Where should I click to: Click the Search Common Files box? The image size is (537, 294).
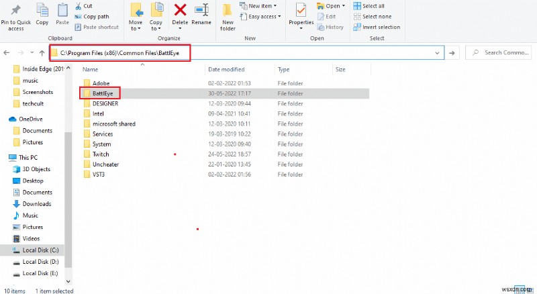pyautogui.click(x=498, y=52)
